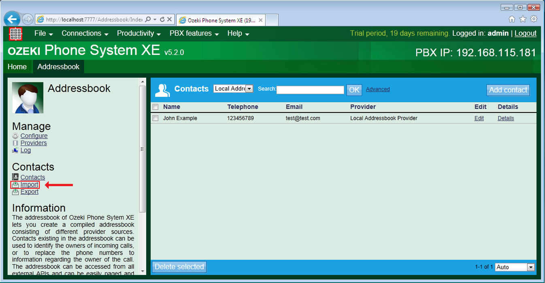Open the Providers link
This screenshot has height=283, width=545.
[34, 143]
